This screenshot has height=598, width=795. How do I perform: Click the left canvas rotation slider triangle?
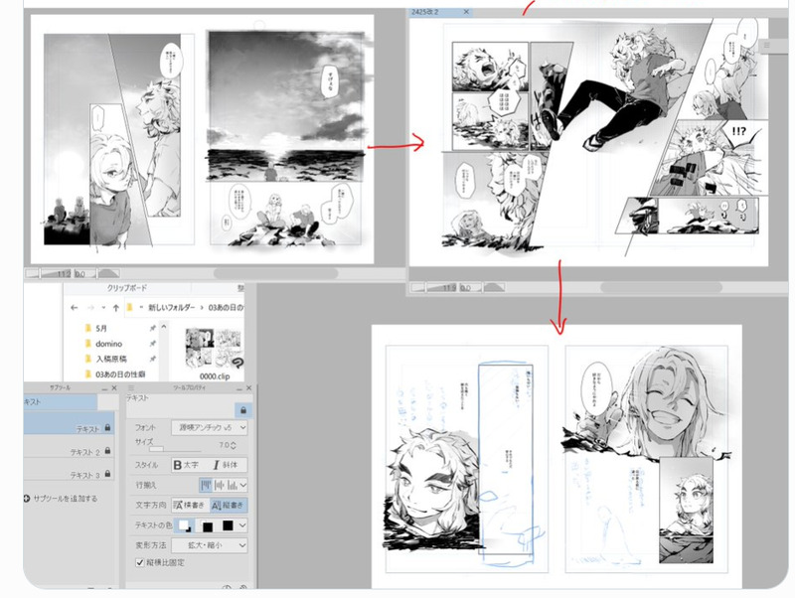click(x=107, y=273)
